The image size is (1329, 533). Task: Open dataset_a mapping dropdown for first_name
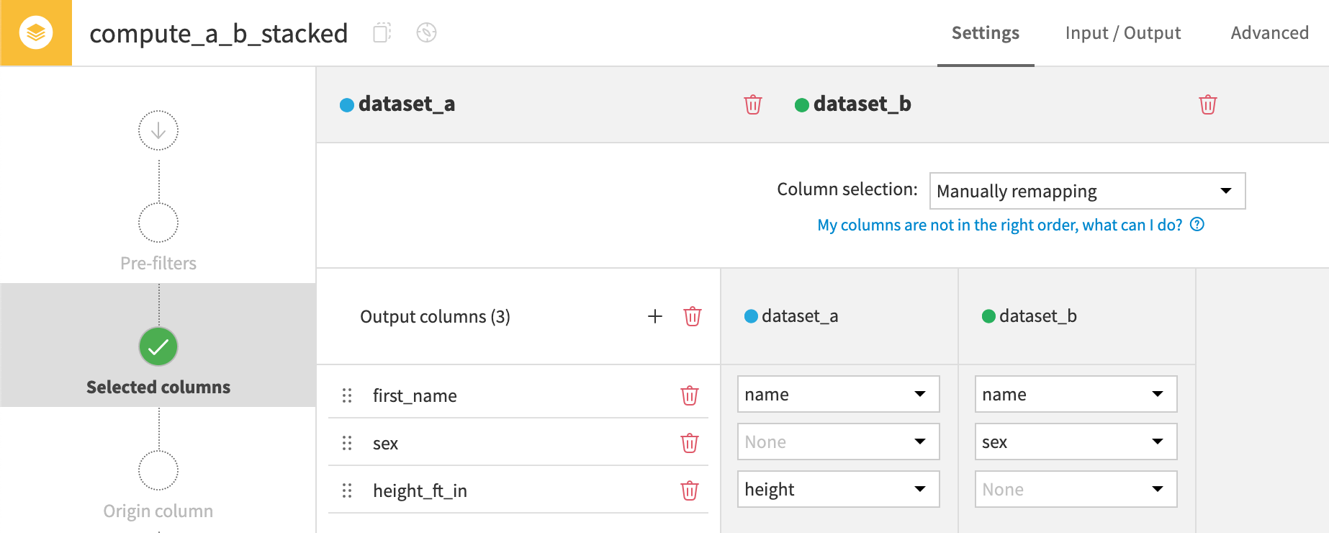839,394
